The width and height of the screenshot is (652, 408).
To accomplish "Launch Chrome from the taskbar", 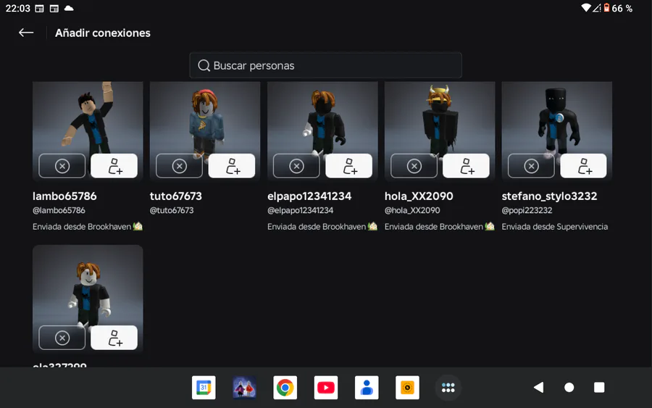I will [285, 388].
